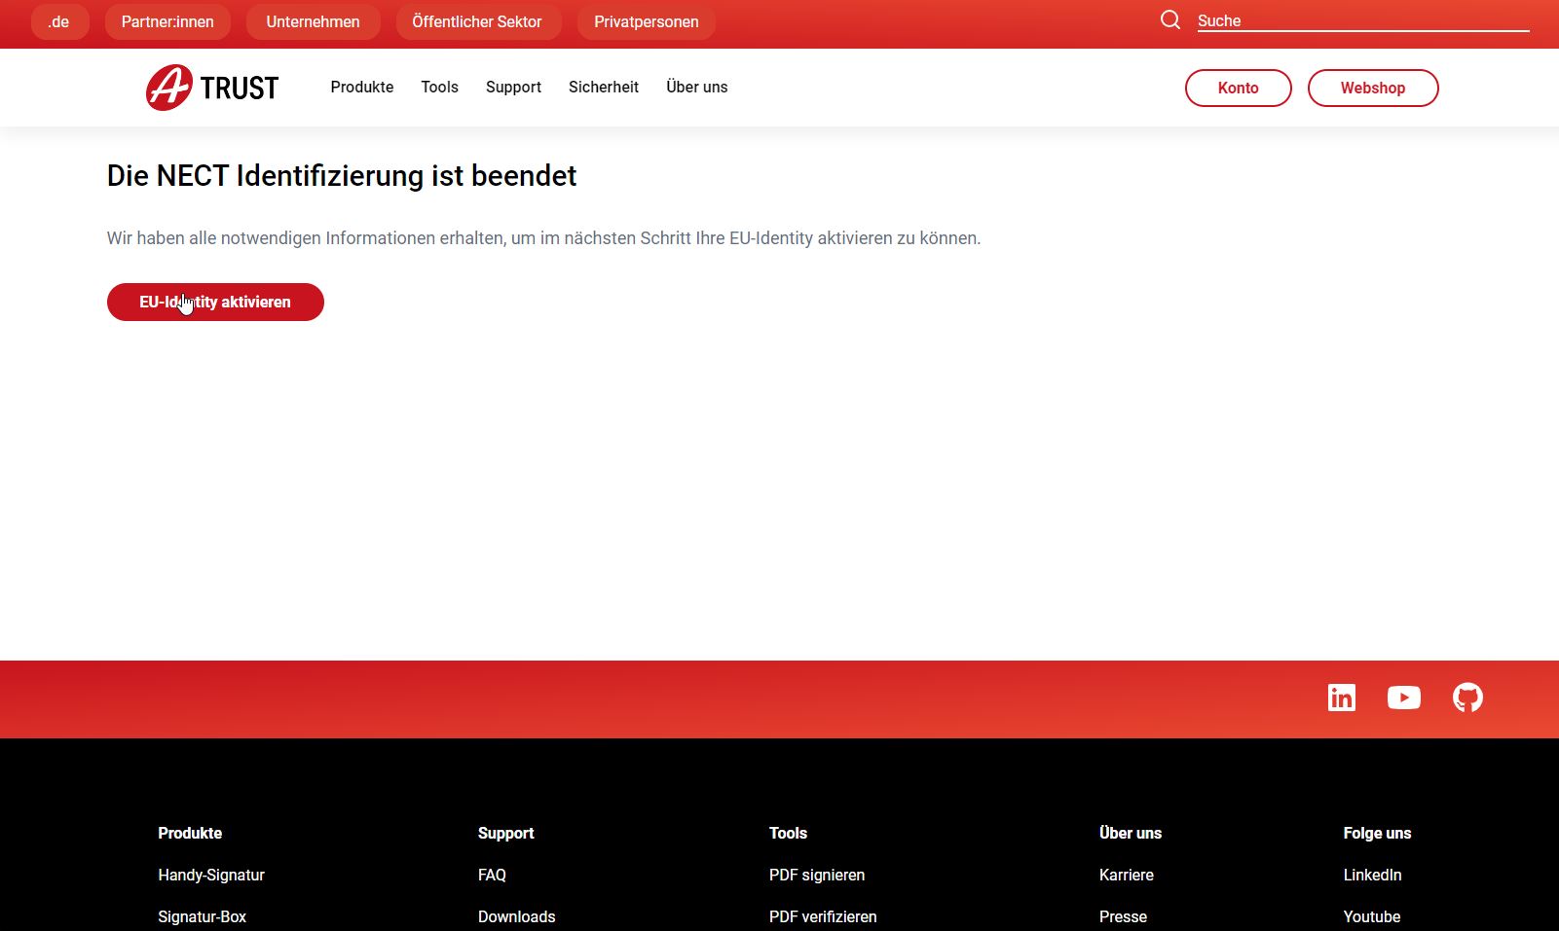
Task: Follow the PDF signieren footer link
Action: coord(816,875)
